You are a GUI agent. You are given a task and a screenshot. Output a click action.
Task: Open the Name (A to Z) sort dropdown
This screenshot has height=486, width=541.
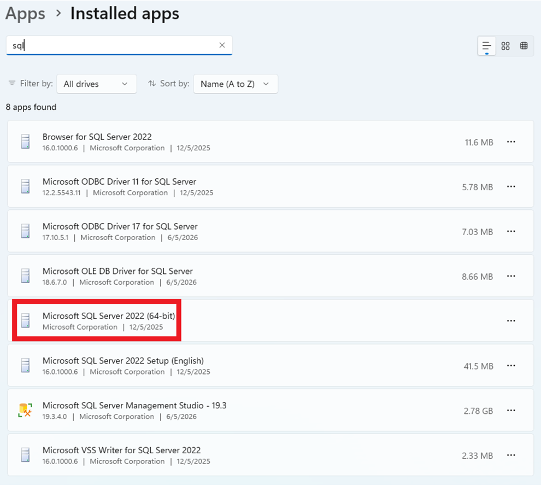pyautogui.click(x=236, y=84)
